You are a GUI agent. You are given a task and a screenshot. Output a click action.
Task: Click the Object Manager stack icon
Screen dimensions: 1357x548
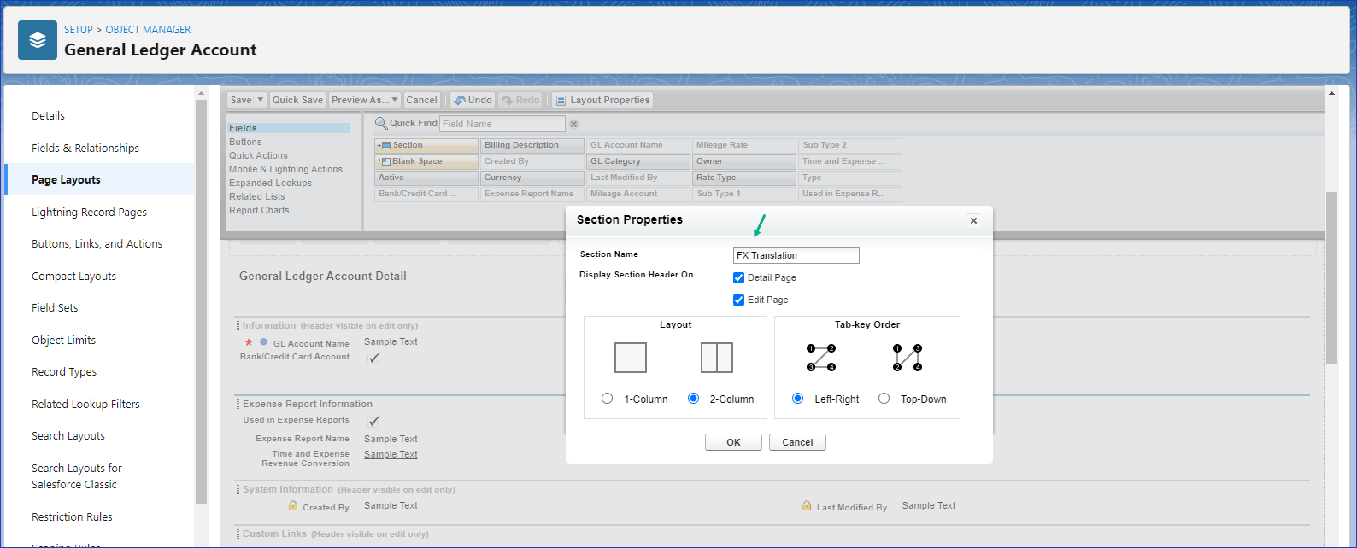38,40
